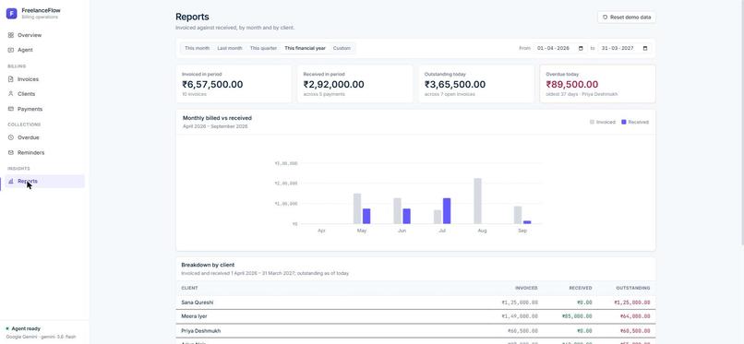Click the Overdue clock icon

[x=11, y=137]
